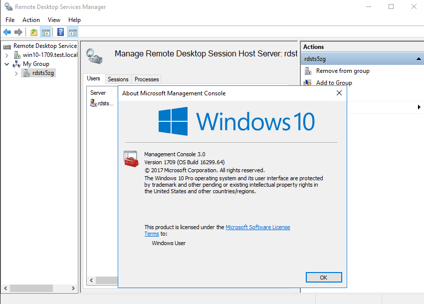Click the red toolbox icon in About dialog
The width and height of the screenshot is (424, 304).
click(131, 159)
